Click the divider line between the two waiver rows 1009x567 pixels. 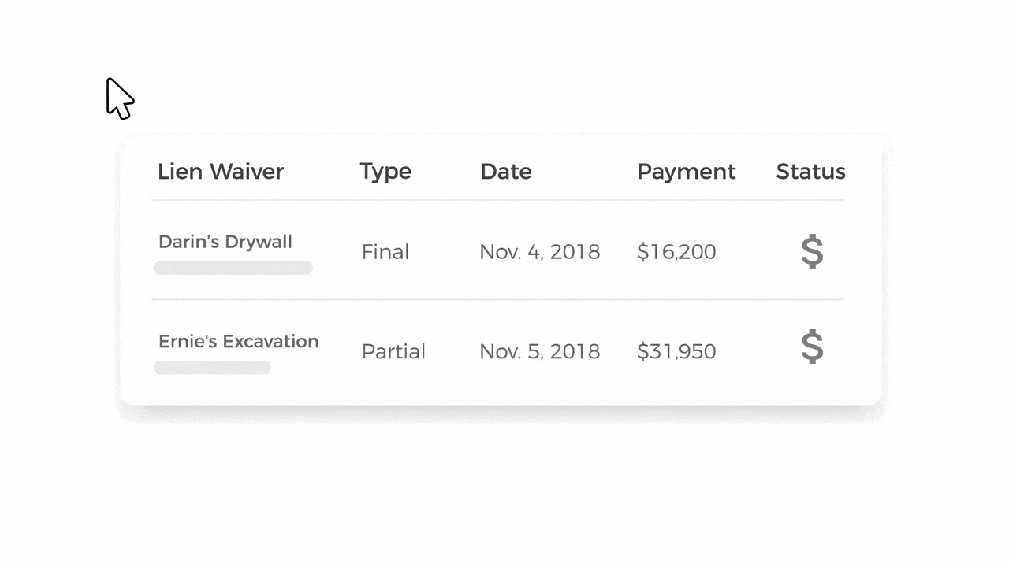[x=497, y=299]
